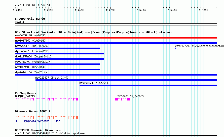Select the esv34097 (Gusev2009) label

30,35
